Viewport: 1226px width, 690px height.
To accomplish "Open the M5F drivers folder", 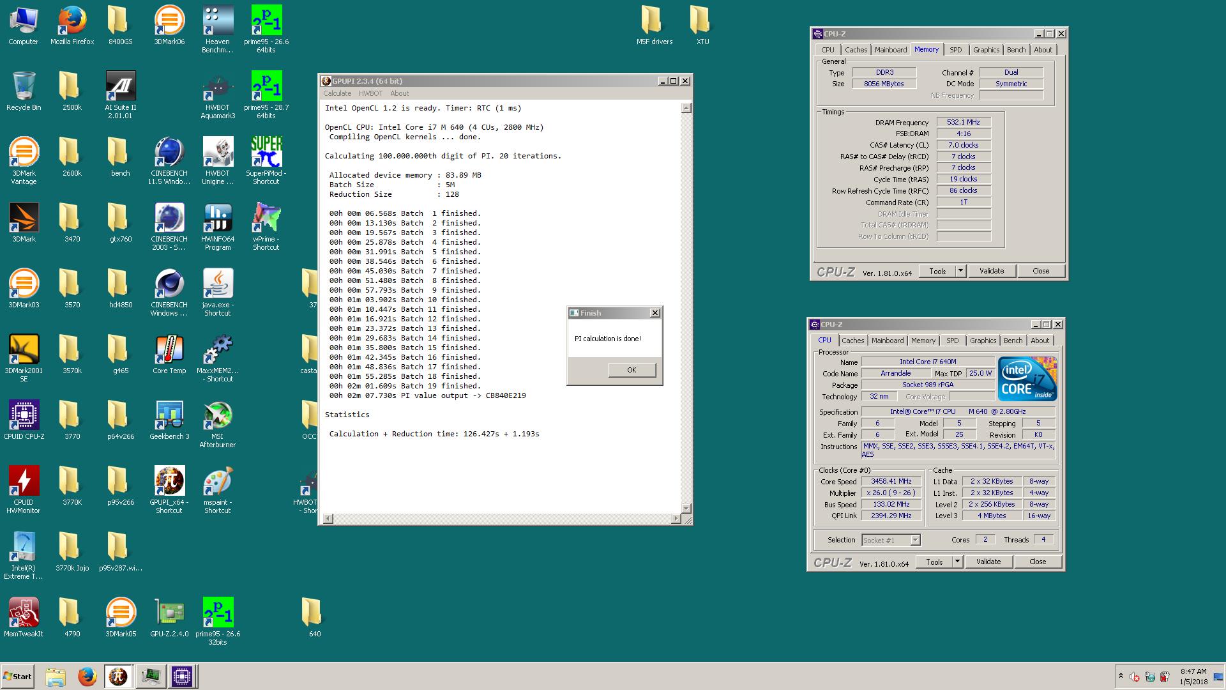I will tap(655, 26).
